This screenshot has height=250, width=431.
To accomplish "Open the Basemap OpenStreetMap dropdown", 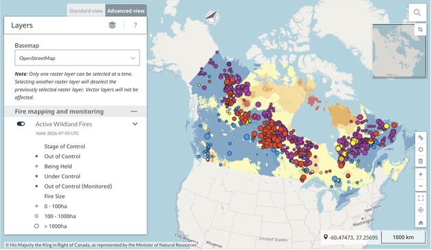I will point(77,58).
